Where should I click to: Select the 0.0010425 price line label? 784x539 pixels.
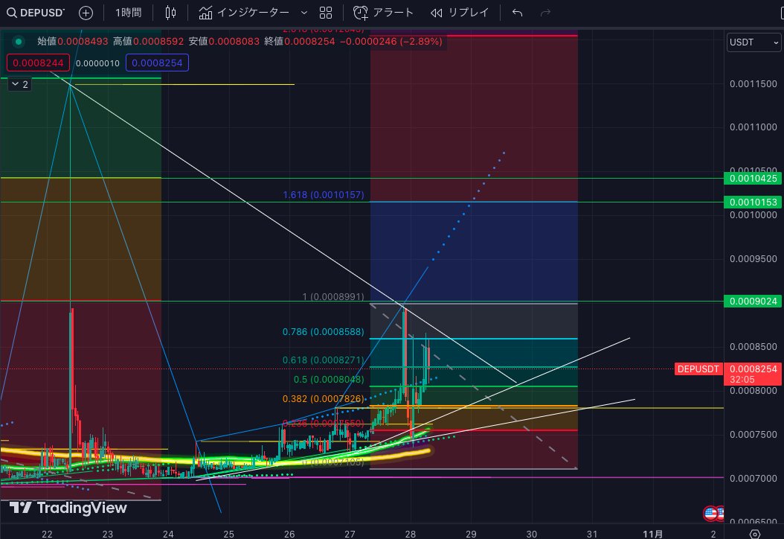pos(753,178)
